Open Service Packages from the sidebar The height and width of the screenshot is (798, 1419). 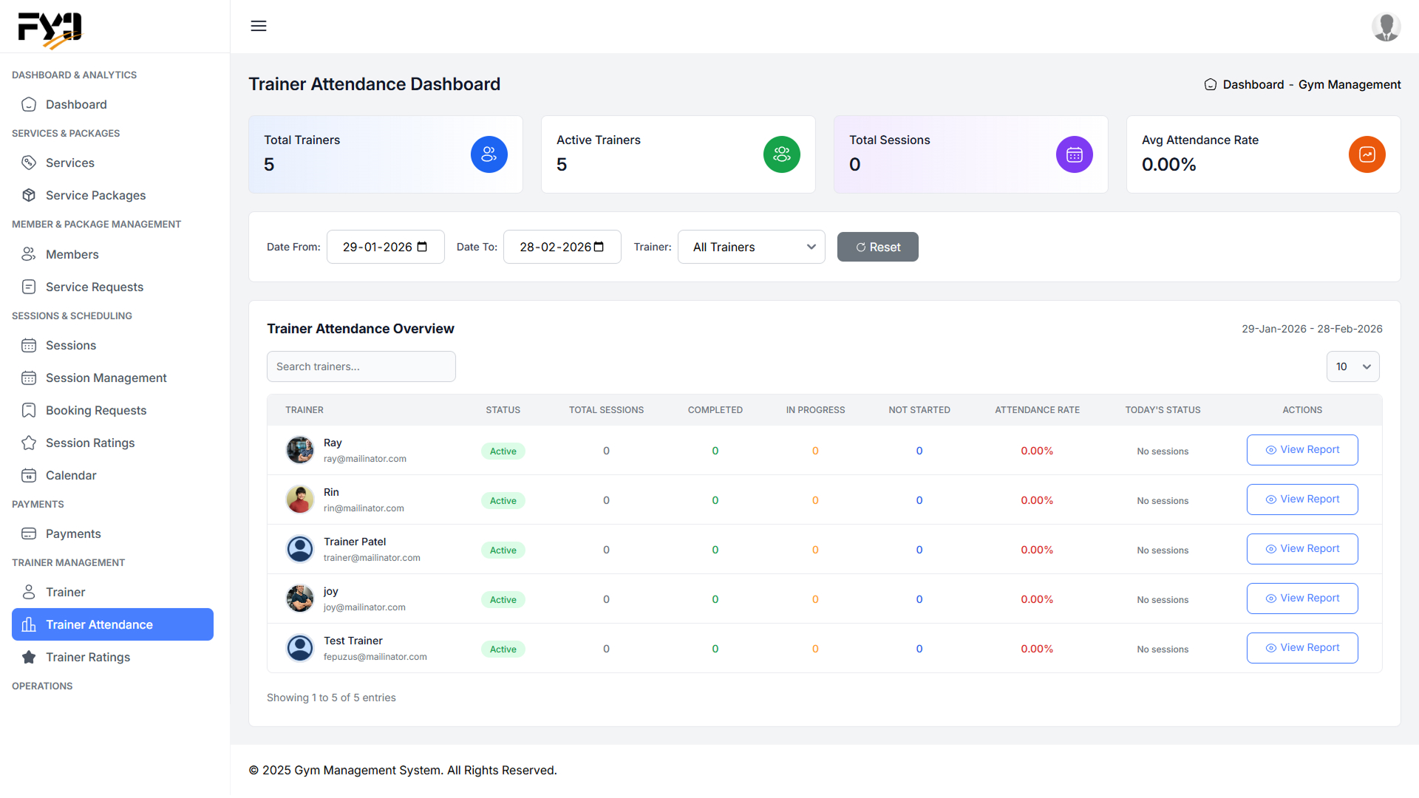coord(95,195)
